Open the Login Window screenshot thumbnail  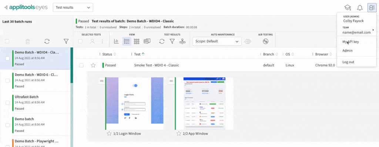point(135,104)
